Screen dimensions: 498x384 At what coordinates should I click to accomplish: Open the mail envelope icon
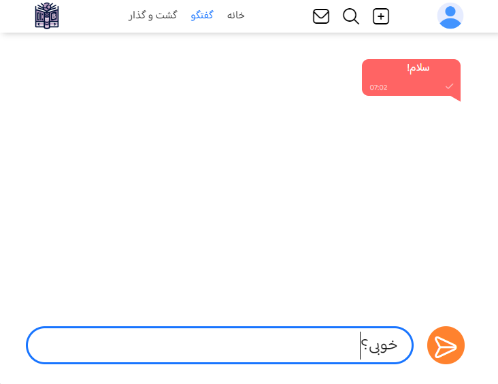[321, 16]
